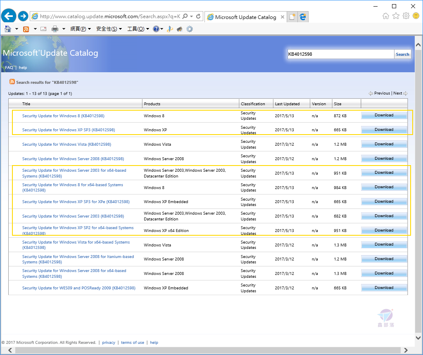Open Windows XP SP2 x64-based Systems update link
The image size is (423, 355).
(x=78, y=230)
